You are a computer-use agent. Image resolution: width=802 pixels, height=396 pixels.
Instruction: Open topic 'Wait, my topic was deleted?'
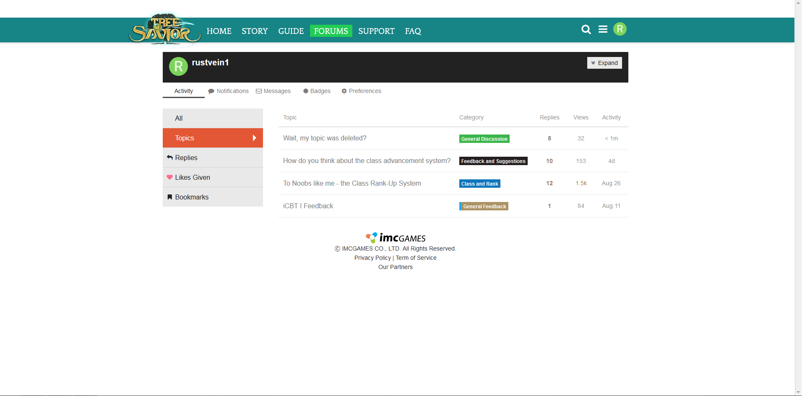[325, 138]
